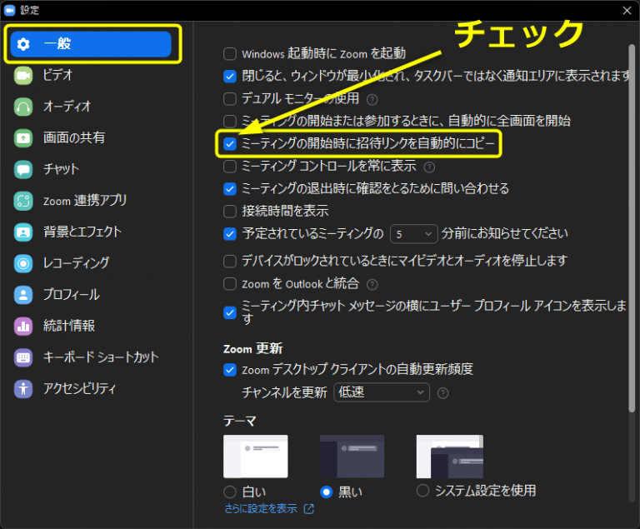
Task: Open the 5 minutes reminder dropdown
Action: pos(414,234)
